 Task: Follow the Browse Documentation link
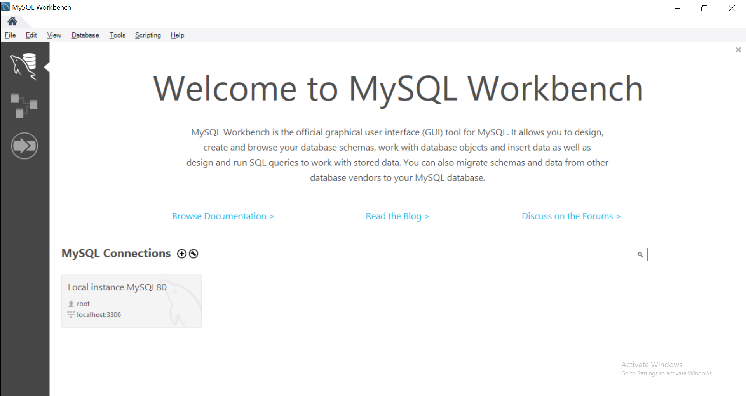[x=223, y=216]
